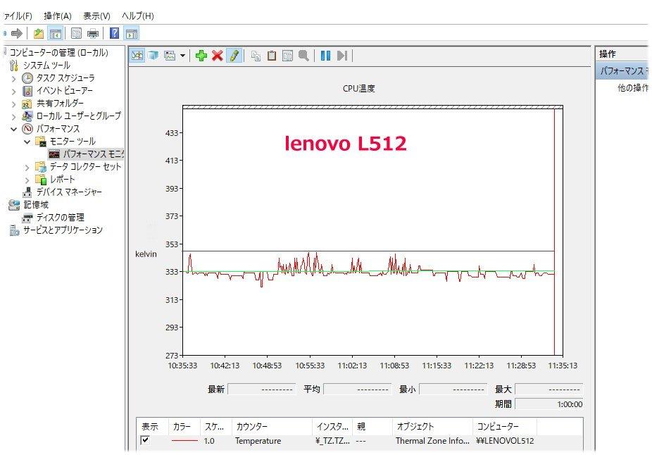The width and height of the screenshot is (652, 455).
Task: Click the up one level folder icon
Action: pos(39,33)
